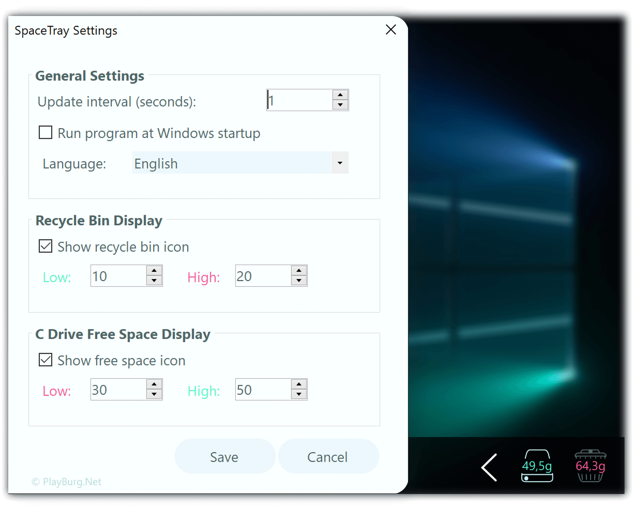This screenshot has width=634, height=510.
Task: Close the SpaceTray Settings dialog
Action: (390, 29)
